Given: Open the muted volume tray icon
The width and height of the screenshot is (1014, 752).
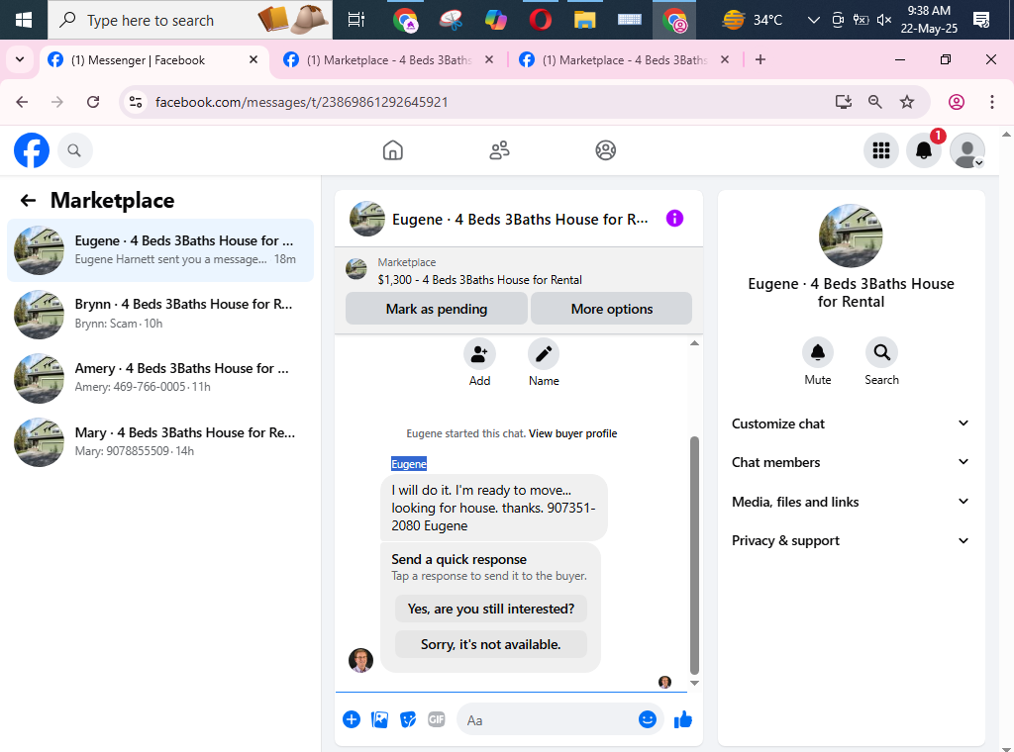Looking at the screenshot, I should pos(884,20).
